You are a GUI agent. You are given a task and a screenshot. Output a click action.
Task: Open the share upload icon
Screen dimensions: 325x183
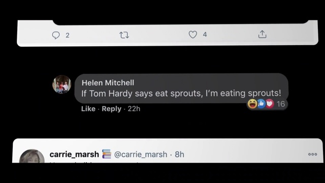(262, 34)
